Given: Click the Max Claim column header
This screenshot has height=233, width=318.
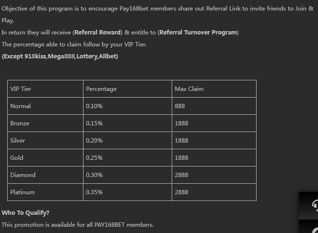Looking at the screenshot, I should coord(189,89).
